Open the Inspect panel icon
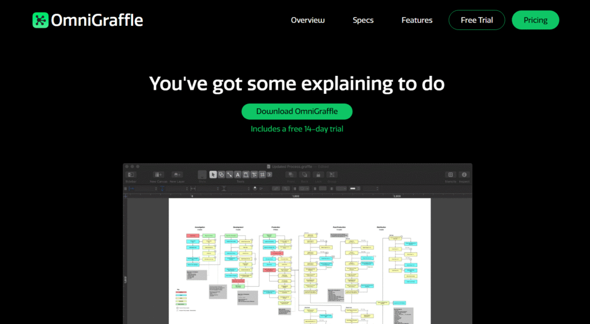This screenshot has height=324, width=590. tap(464, 174)
